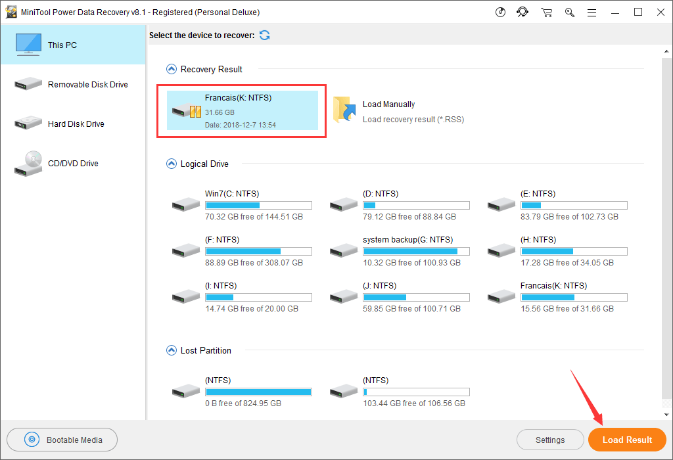The width and height of the screenshot is (673, 460).
Task: Click the Logical Drive section heading
Action: point(204,164)
